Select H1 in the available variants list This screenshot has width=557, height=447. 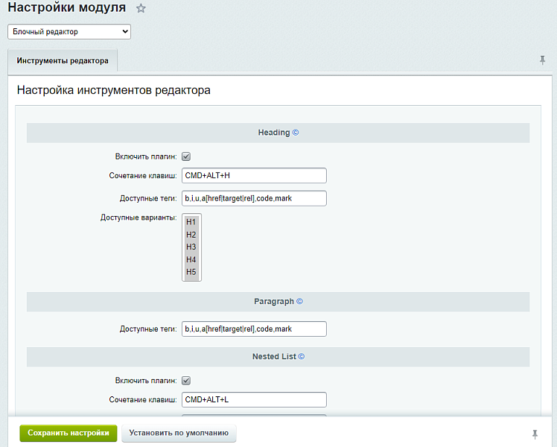coord(191,222)
